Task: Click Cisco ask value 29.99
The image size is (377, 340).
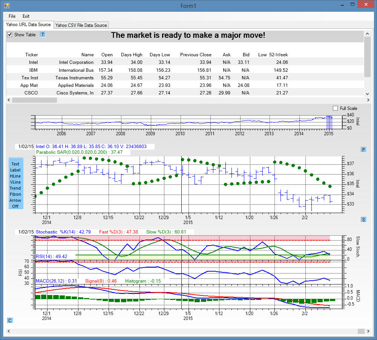Action: click(224, 93)
